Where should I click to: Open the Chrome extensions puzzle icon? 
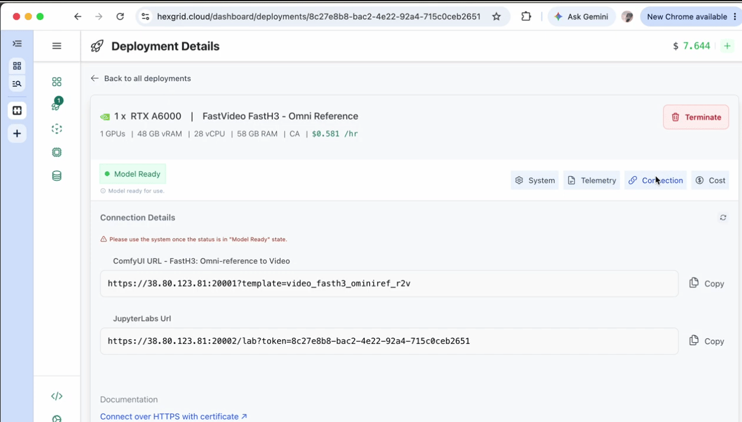(x=526, y=17)
